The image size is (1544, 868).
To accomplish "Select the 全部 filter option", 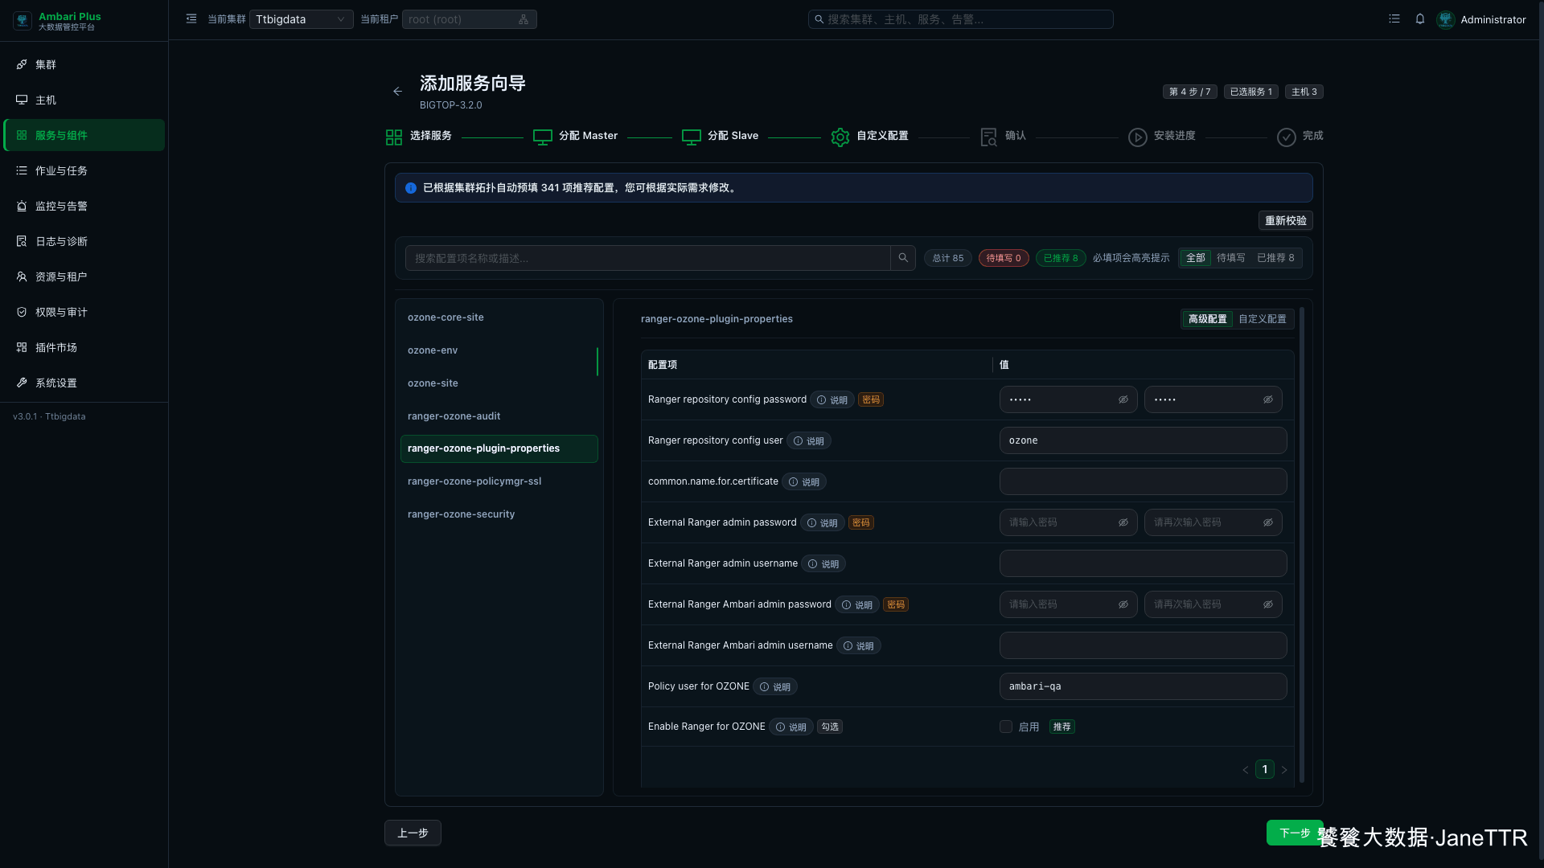I will [1196, 258].
